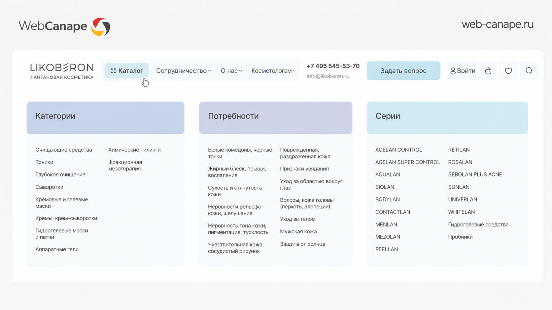Open Волосы, кожа головы link
The width and height of the screenshot is (552, 310).
click(x=307, y=203)
